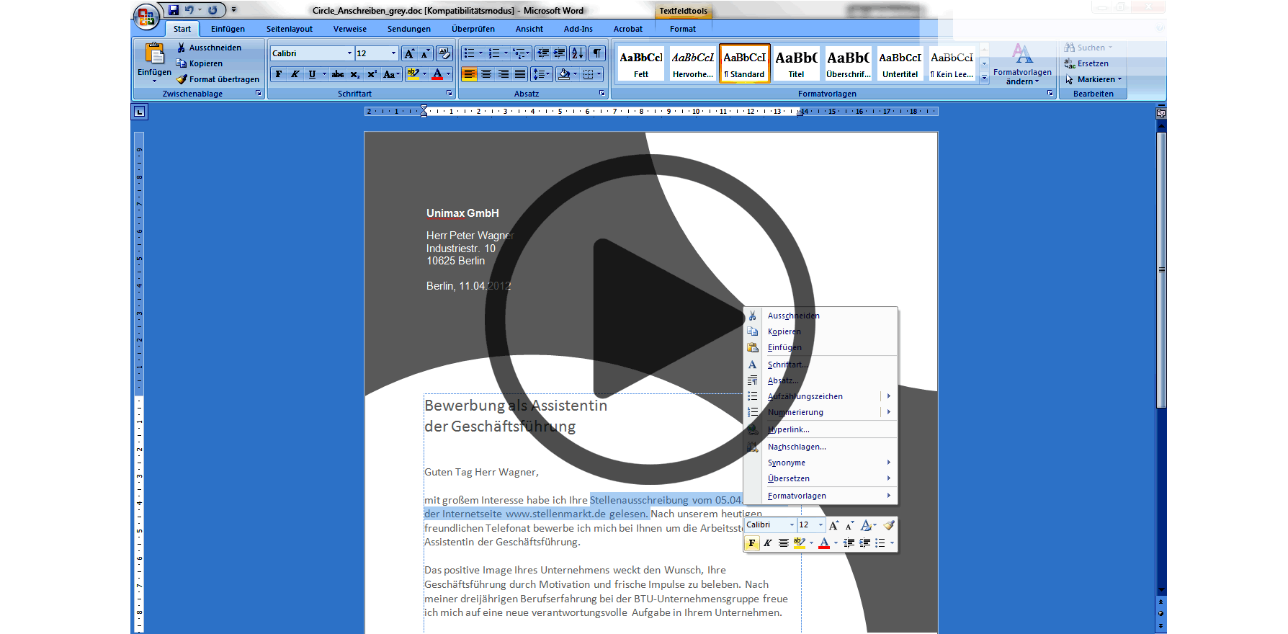Open the Calibri font name dropdown in ribbon

click(349, 53)
